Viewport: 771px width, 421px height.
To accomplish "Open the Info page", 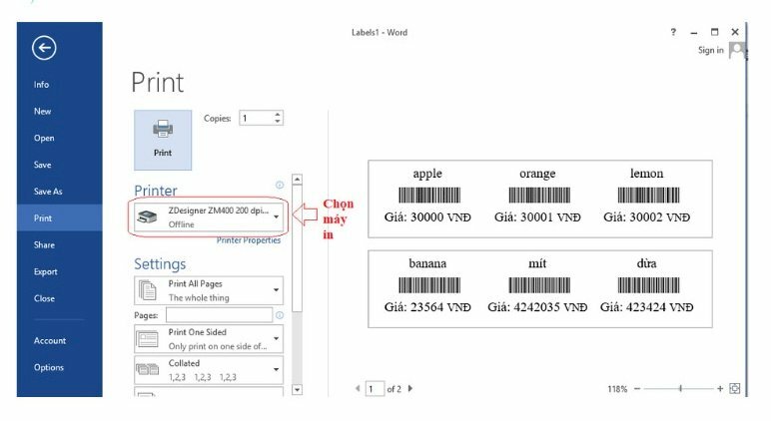I will (x=41, y=85).
